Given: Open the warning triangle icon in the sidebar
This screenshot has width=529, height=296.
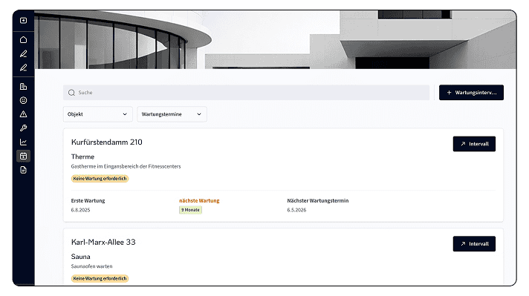Looking at the screenshot, I should click(x=23, y=114).
